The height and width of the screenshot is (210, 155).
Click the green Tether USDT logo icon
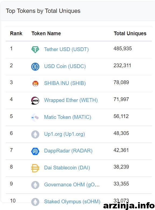pos(35,49)
